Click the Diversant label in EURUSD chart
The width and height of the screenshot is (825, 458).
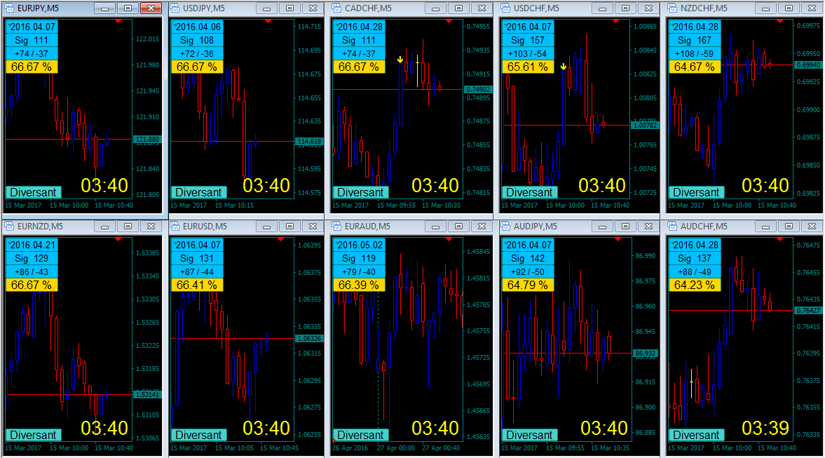tap(199, 436)
